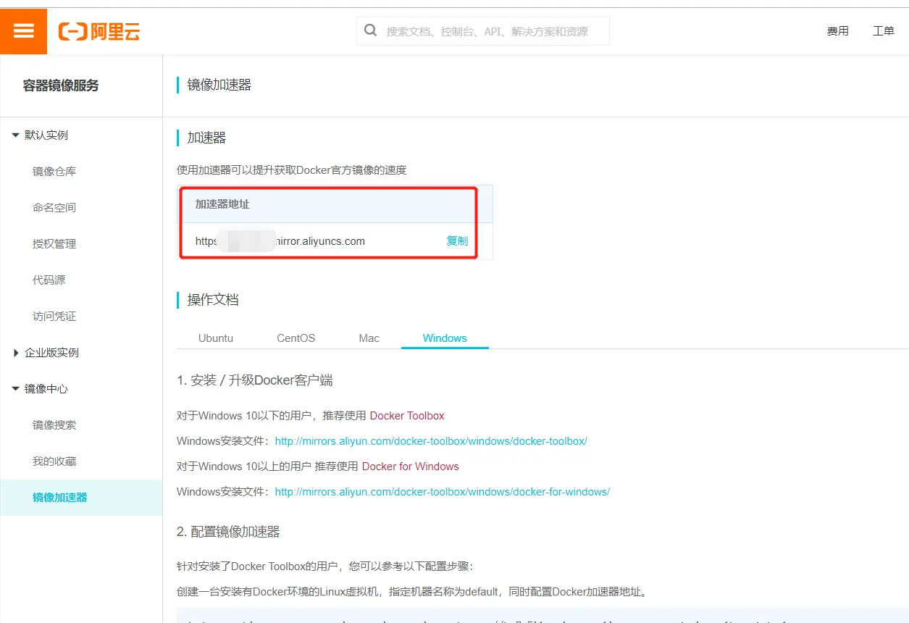Click the Alibaba Cloud logo

(x=99, y=31)
